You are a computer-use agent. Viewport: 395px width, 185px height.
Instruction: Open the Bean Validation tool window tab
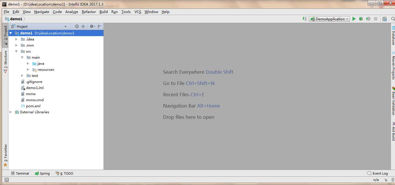[x=393, y=101]
